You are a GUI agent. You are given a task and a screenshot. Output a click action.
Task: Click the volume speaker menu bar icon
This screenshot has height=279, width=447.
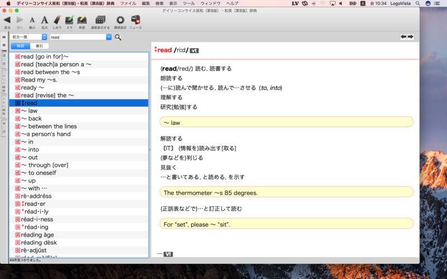click(341, 3)
